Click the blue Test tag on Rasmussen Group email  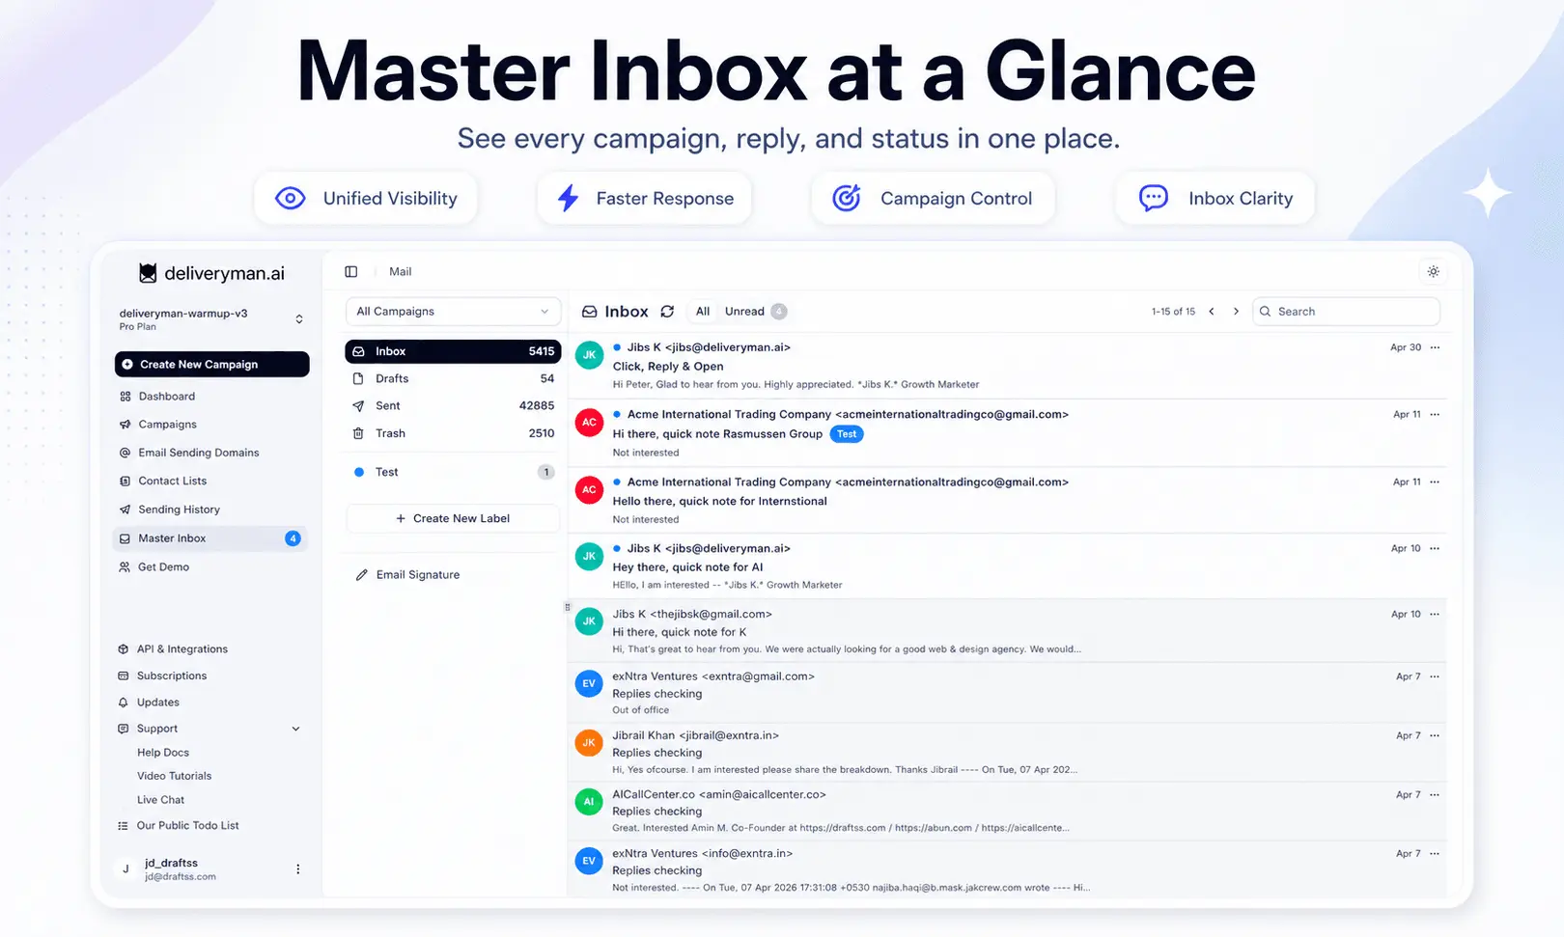coord(847,434)
